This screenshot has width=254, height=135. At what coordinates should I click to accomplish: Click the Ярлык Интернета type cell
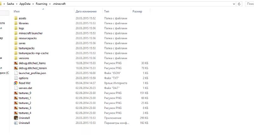pyautogui.click(x=116, y=83)
